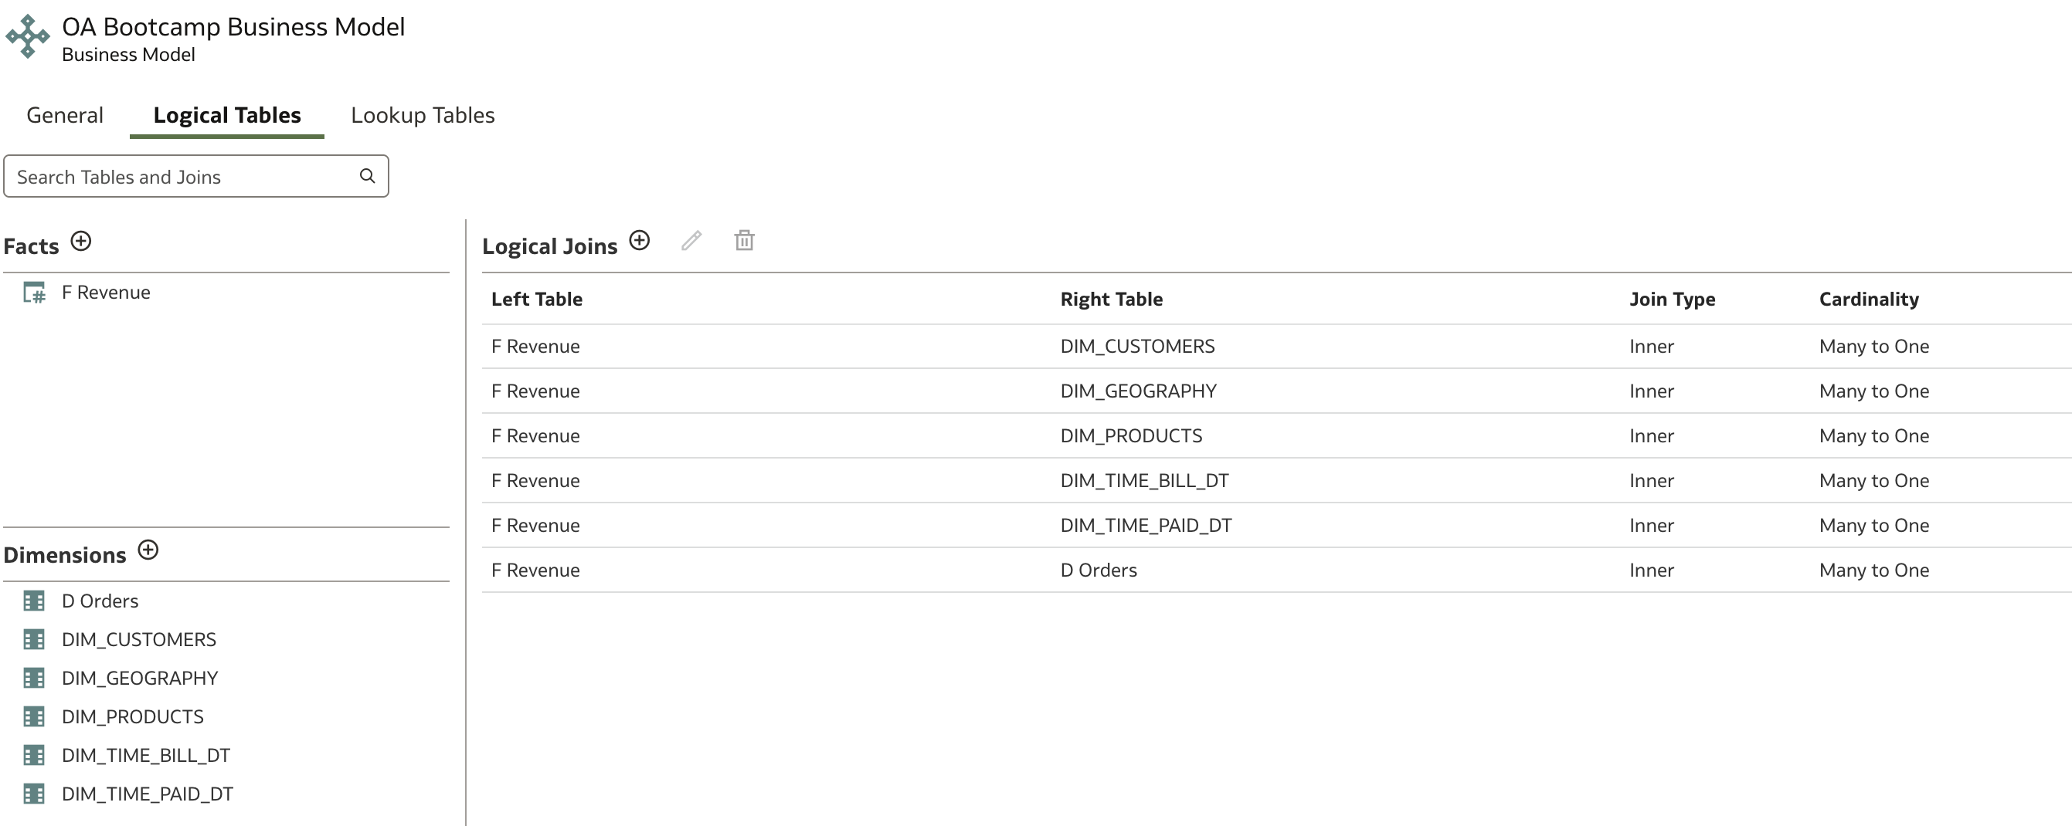Click the business model diamond logo icon
2072x826 pixels.
[x=28, y=36]
